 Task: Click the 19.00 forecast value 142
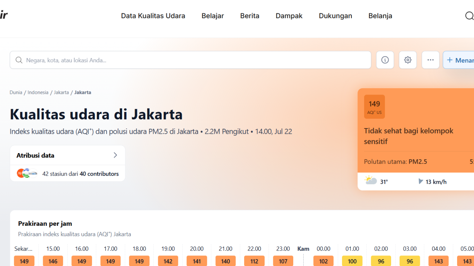pos(168,261)
